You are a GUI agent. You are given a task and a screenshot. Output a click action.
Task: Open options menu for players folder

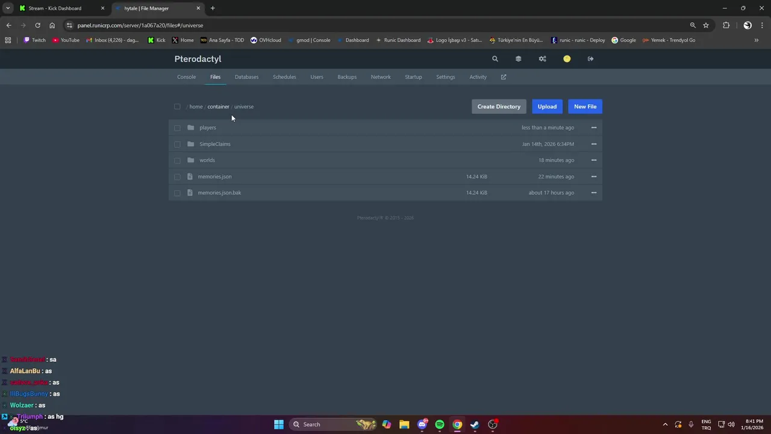[x=594, y=128]
